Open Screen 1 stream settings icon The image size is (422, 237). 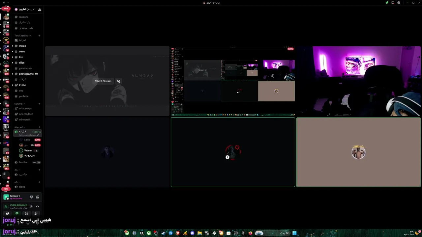coord(37,197)
